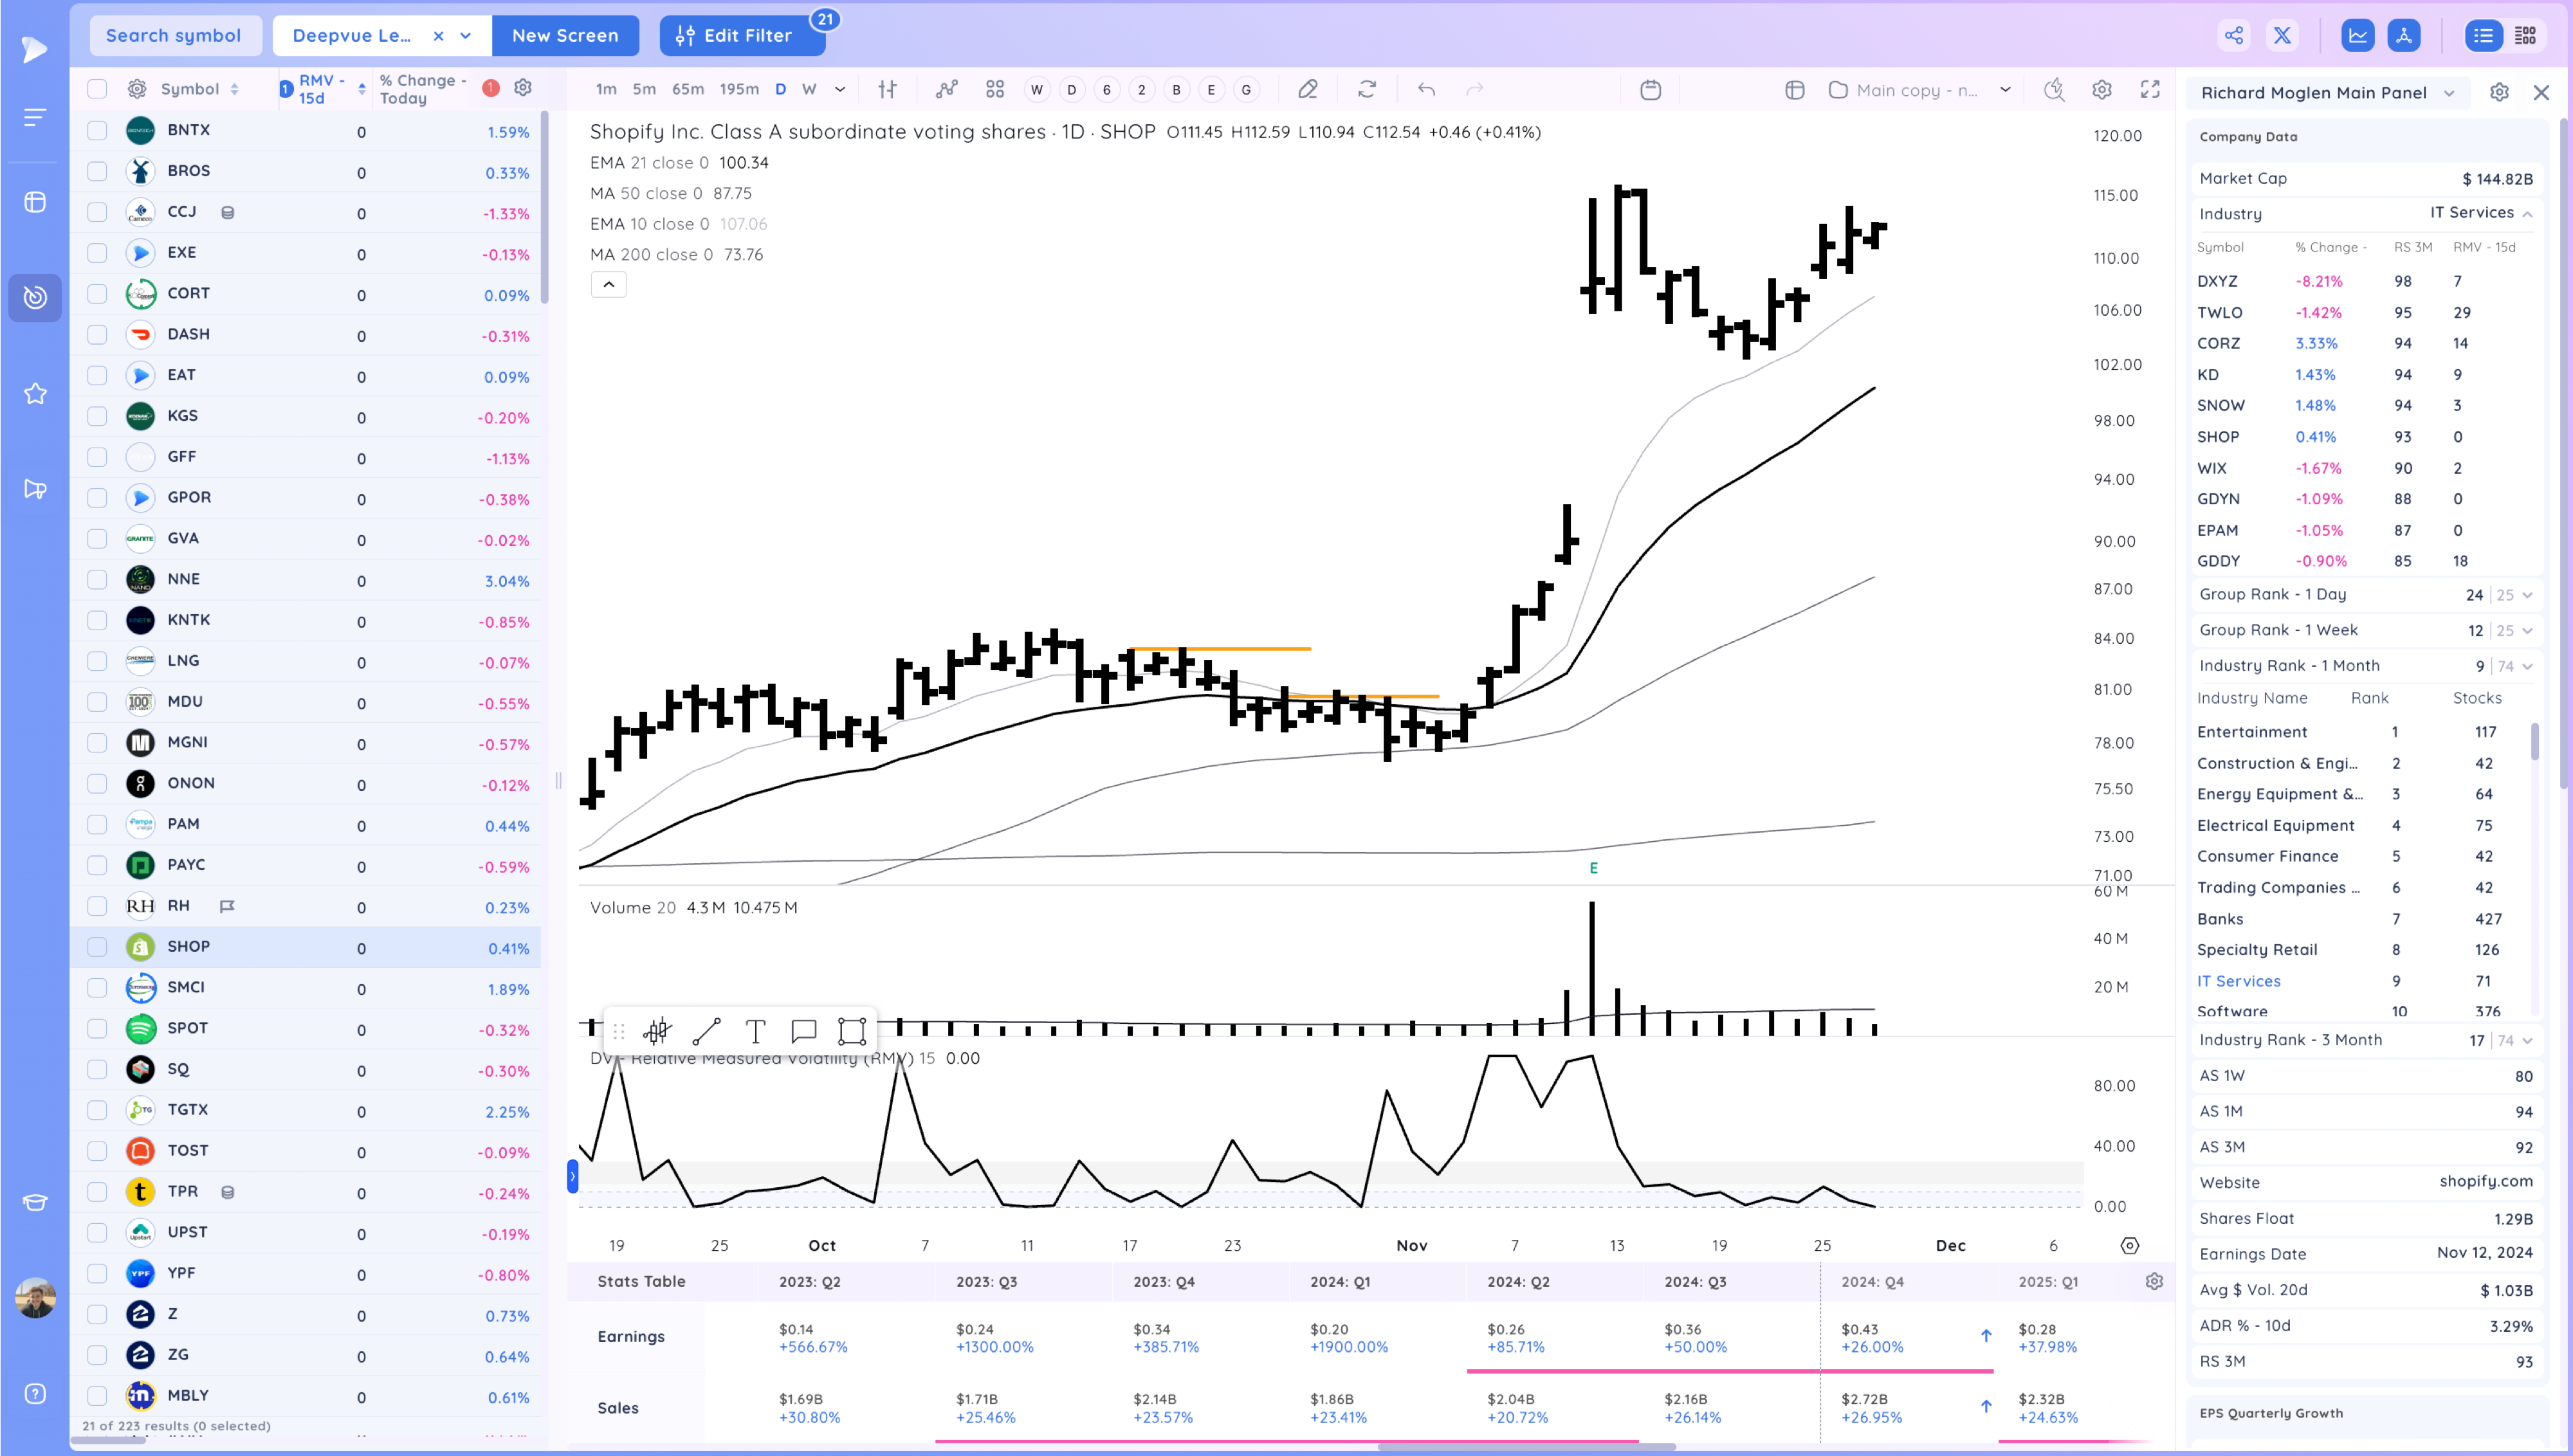Click the refresh chart icon
The width and height of the screenshot is (2573, 1456).
[1367, 90]
